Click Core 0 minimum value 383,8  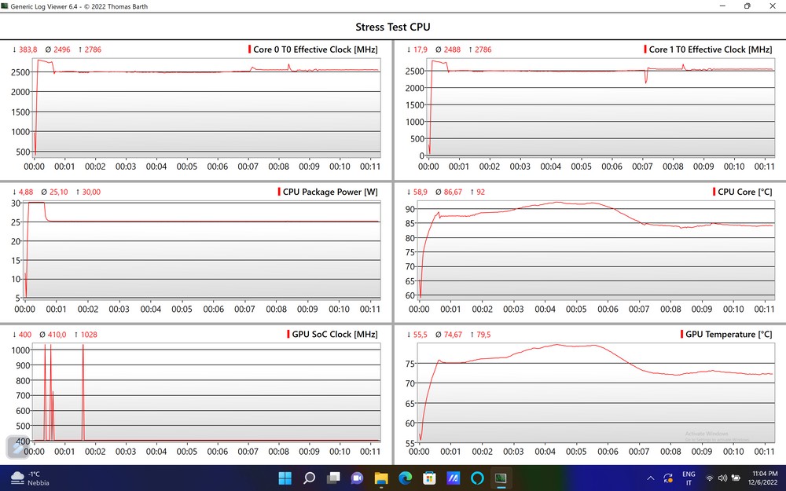click(x=28, y=49)
